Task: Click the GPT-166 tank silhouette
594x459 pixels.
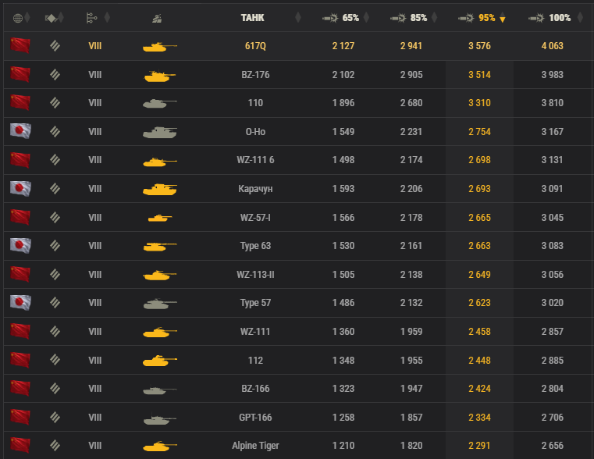Action: click(159, 418)
